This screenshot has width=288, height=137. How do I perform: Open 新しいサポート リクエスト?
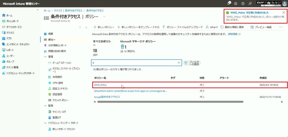pos(62,129)
